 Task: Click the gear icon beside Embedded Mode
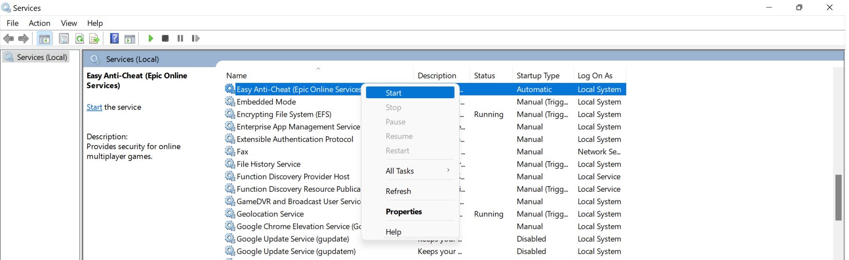230,102
